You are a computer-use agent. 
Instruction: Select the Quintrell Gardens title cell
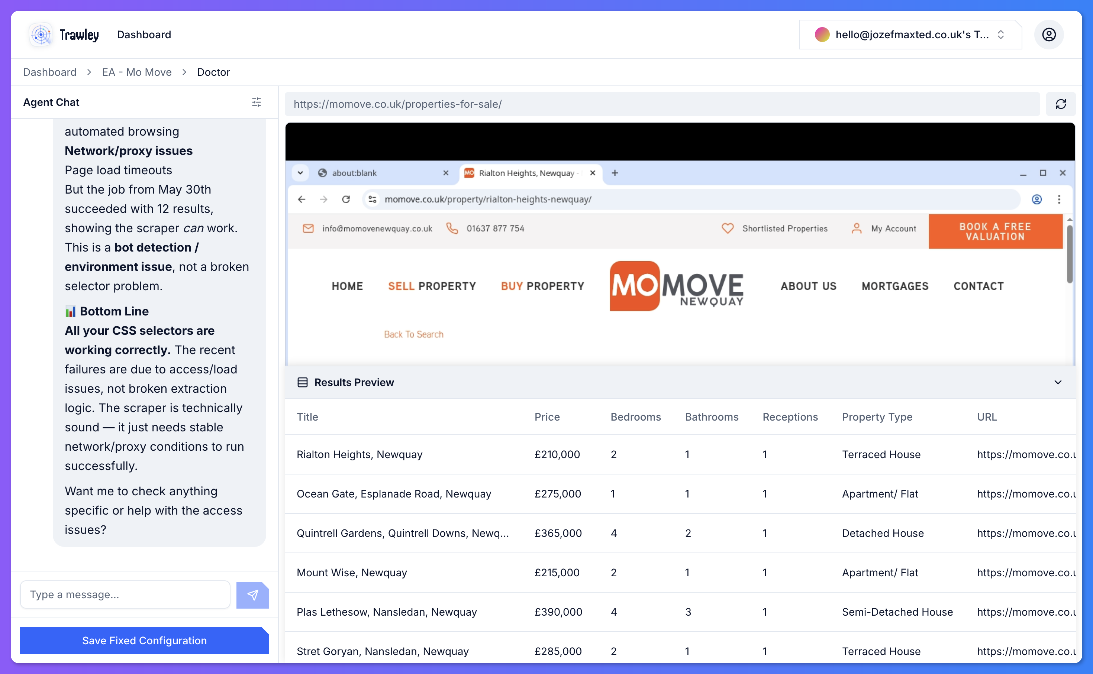(x=403, y=533)
